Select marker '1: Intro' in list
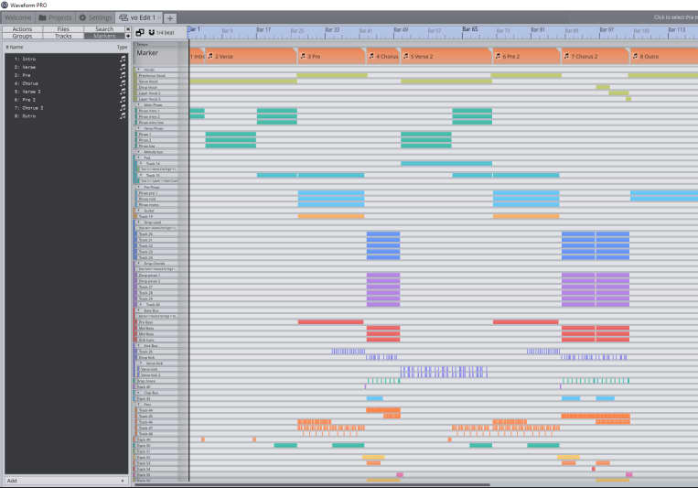 point(66,59)
